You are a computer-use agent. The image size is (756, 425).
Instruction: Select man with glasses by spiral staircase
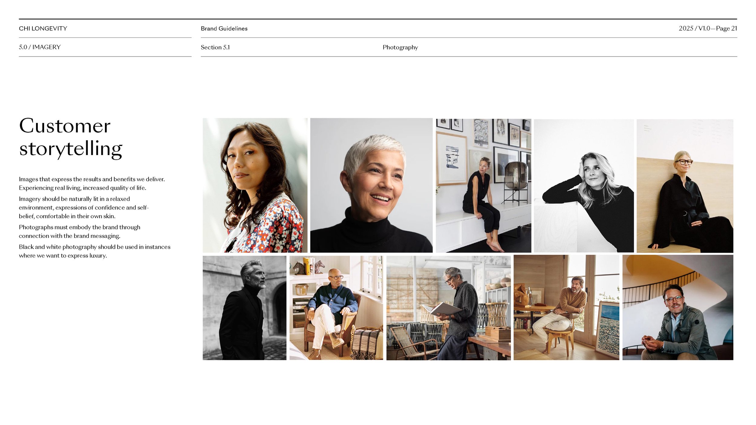(677, 307)
